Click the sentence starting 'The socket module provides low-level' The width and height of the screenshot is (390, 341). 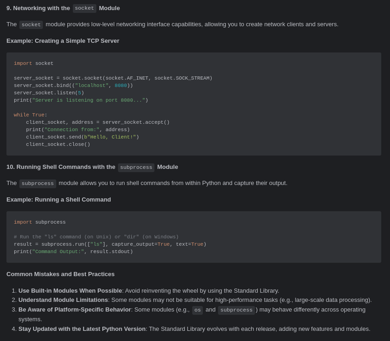[x=172, y=24]
